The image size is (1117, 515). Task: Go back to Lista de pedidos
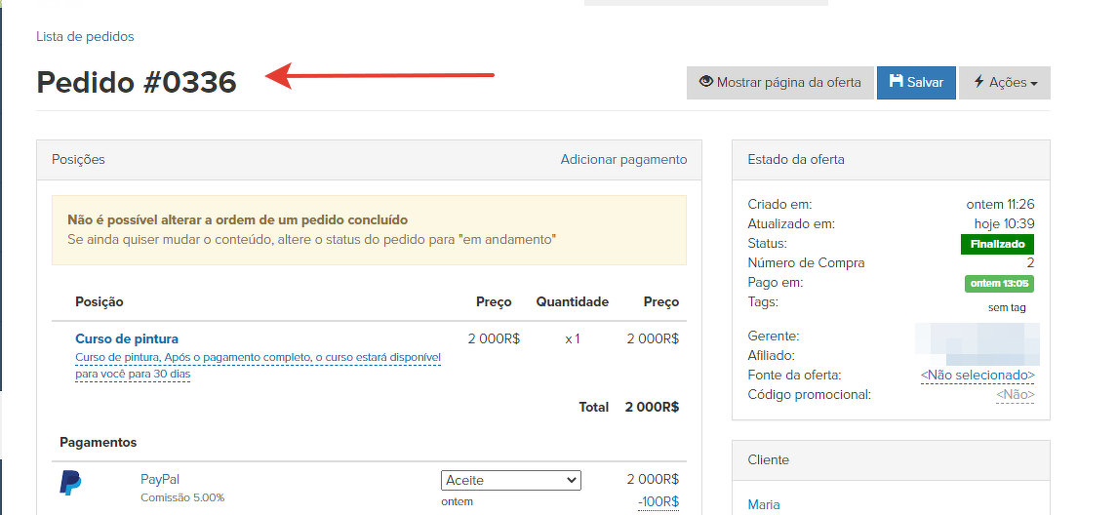pyautogui.click(x=85, y=36)
